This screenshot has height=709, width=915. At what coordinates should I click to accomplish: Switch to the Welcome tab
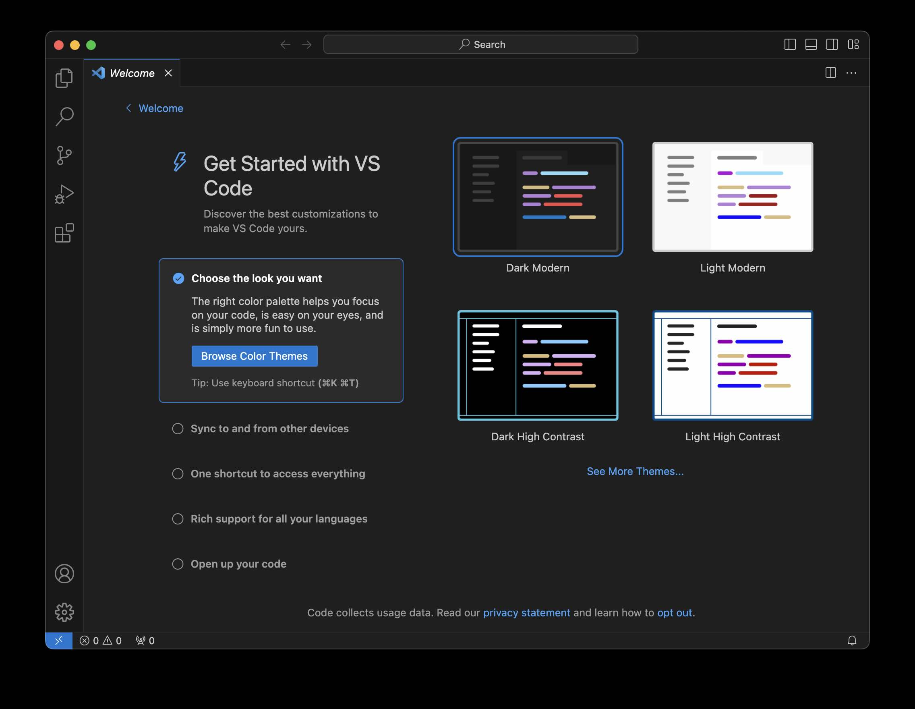[131, 73]
